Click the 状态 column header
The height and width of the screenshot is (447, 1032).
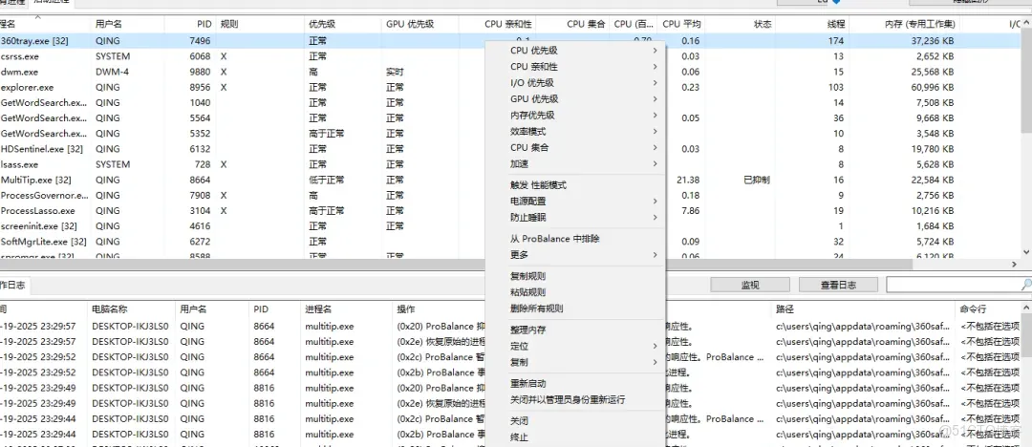pyautogui.click(x=741, y=24)
